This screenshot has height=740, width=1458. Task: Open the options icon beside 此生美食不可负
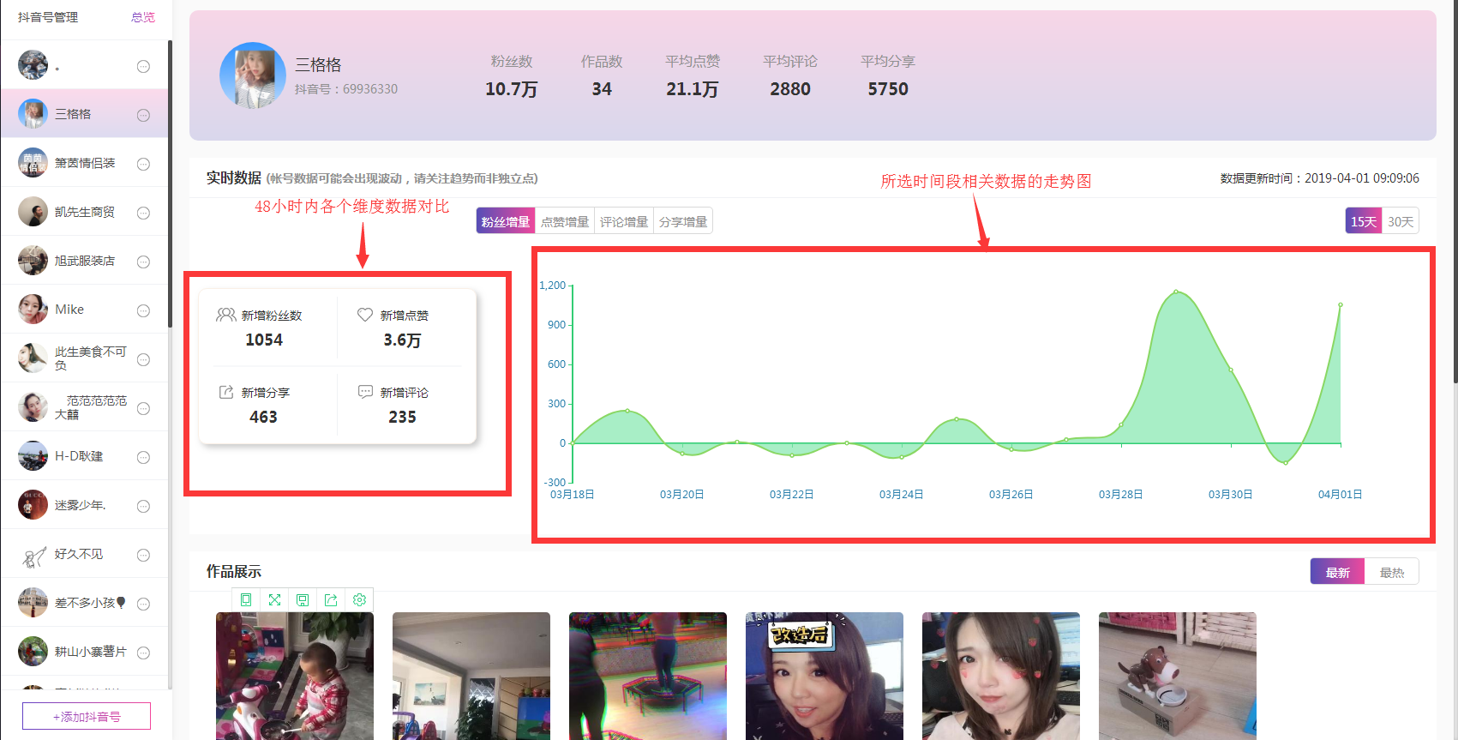[x=143, y=359]
